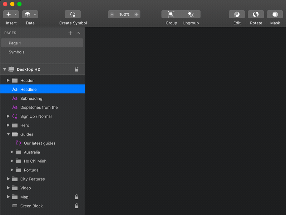Collapse the Guides group
This screenshot has height=215, width=286.
click(x=8, y=134)
